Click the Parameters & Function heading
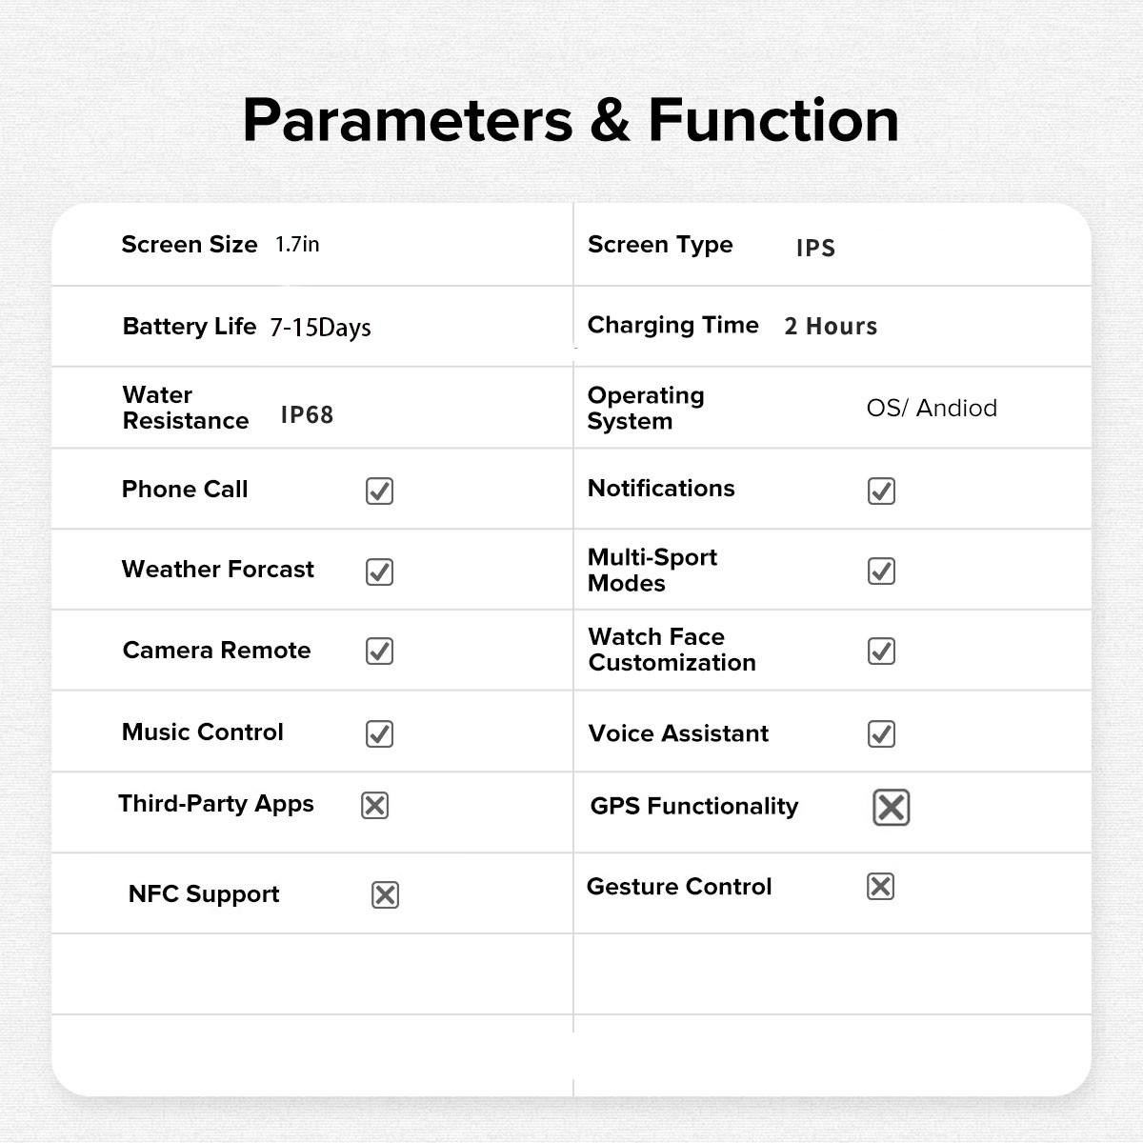 pos(571,120)
